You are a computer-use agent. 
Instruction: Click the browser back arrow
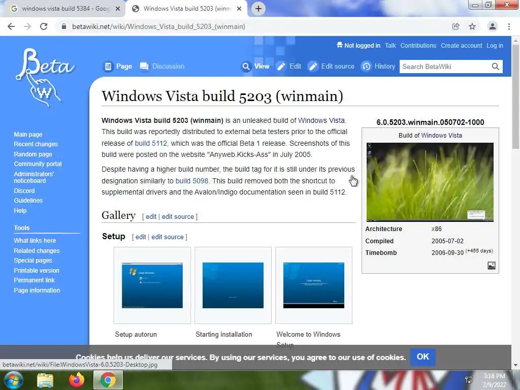pyautogui.click(x=11, y=26)
